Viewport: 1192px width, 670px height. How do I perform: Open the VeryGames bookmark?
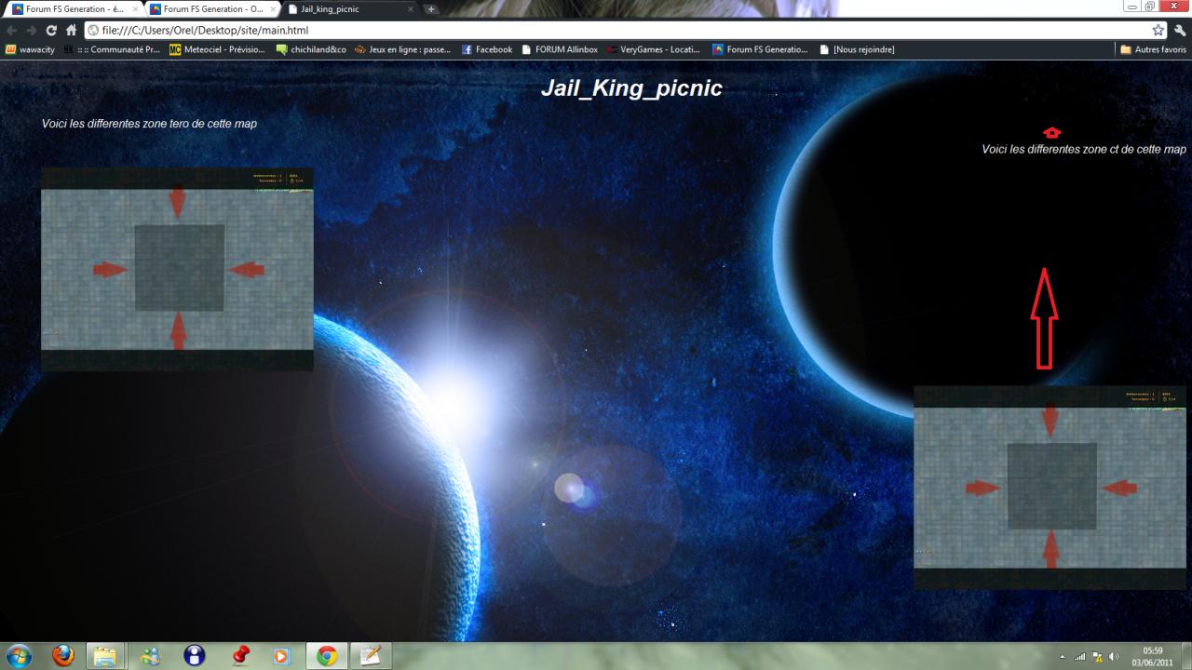pyautogui.click(x=654, y=49)
